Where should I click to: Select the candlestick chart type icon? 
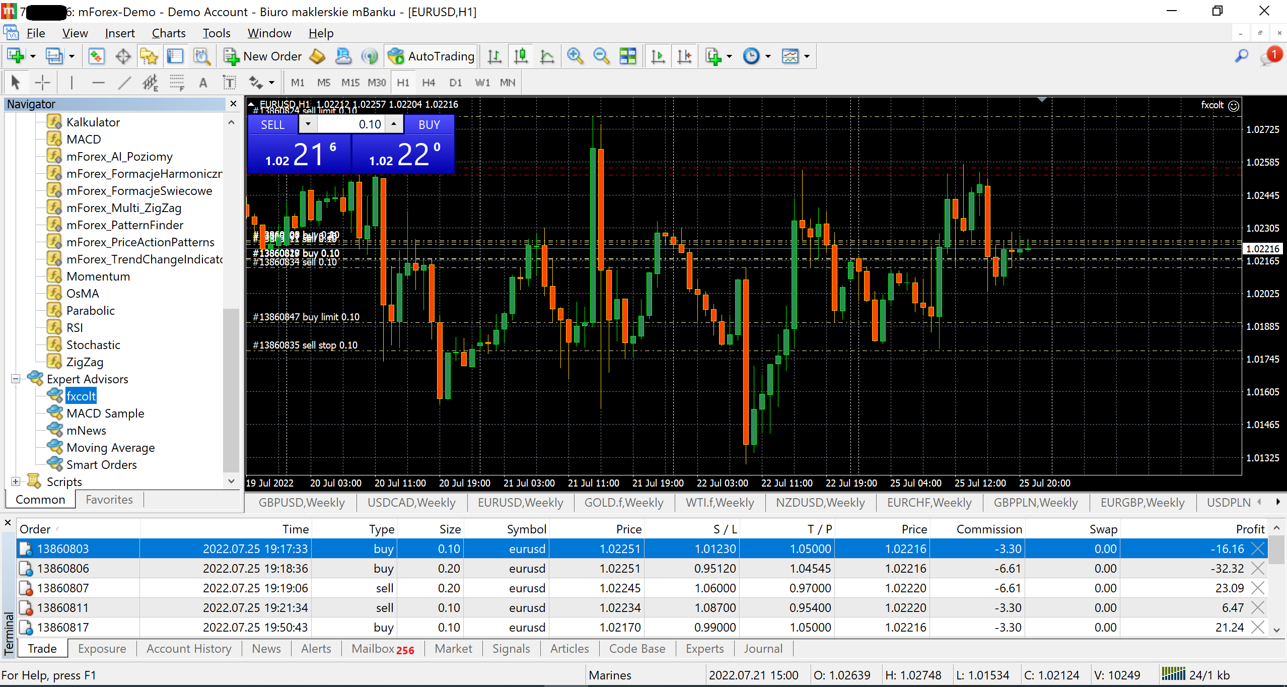[521, 56]
